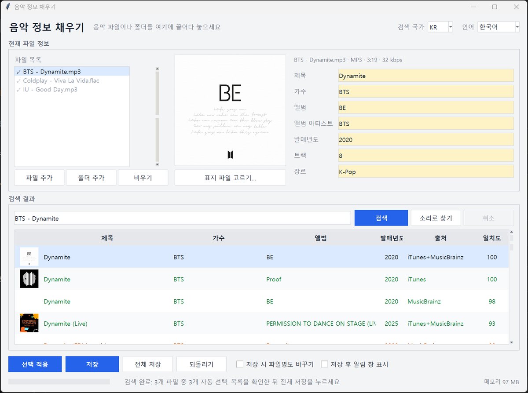
Task: Click the file info line BTS - Dynamite.mp3 · MP3
Action: [348, 60]
